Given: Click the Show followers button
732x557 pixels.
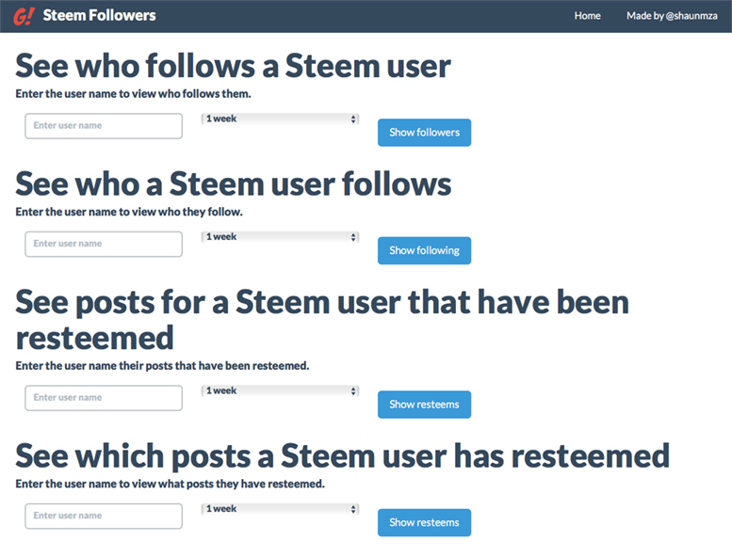Looking at the screenshot, I should [x=424, y=133].
